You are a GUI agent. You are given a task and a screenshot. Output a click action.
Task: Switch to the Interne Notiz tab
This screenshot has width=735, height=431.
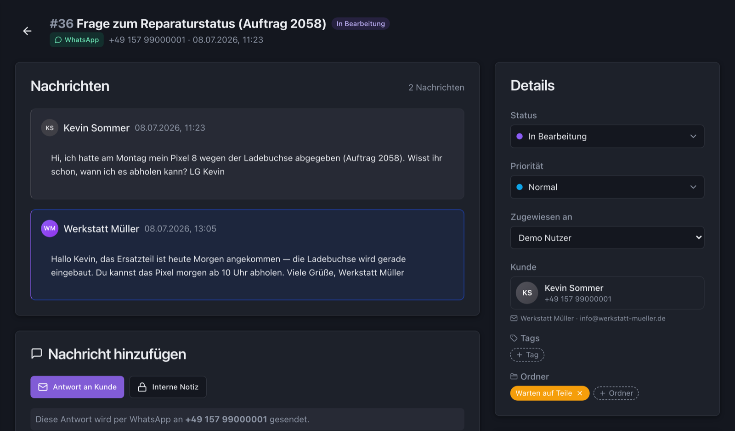tap(168, 387)
